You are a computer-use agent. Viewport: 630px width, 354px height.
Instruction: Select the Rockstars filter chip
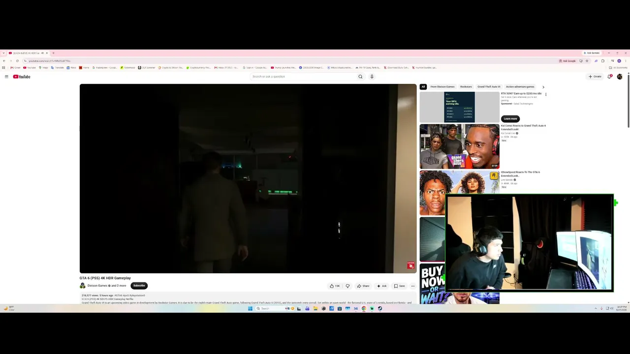click(466, 87)
